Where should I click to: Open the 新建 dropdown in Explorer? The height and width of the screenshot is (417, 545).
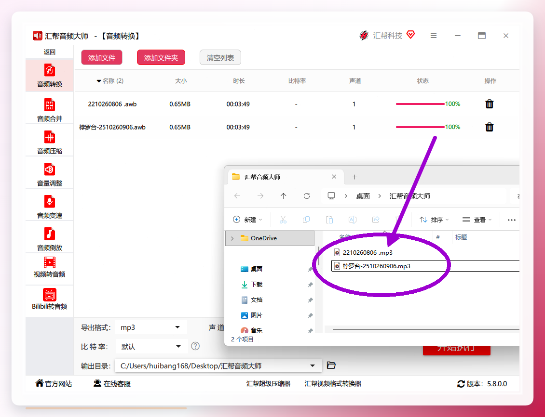pyautogui.click(x=247, y=220)
